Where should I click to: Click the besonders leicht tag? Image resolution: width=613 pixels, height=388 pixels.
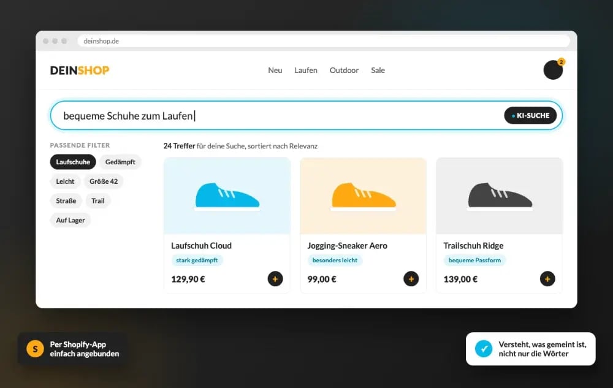coord(335,261)
